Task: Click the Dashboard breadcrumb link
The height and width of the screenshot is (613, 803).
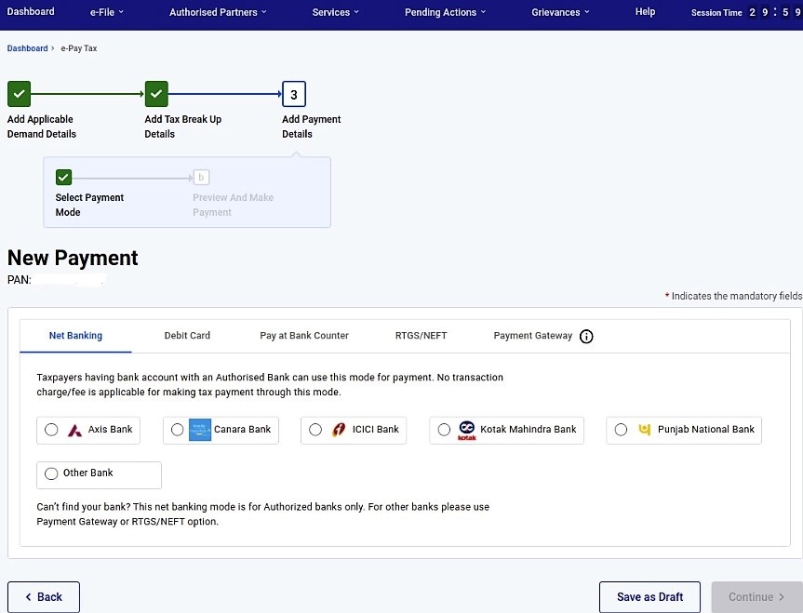Action: coord(26,47)
